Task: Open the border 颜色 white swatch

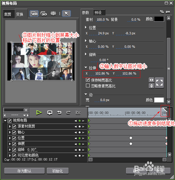Action: (159, 100)
